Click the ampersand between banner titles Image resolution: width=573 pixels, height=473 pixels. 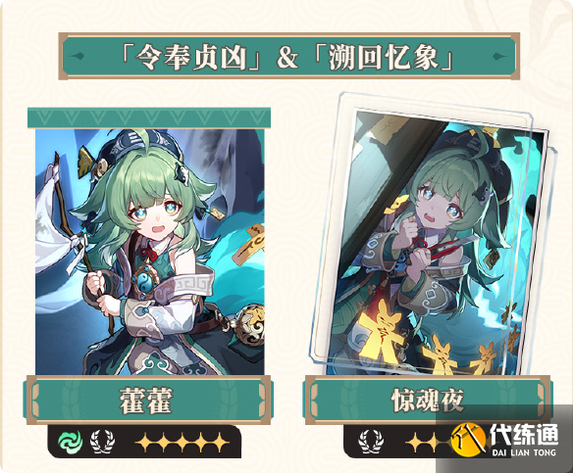click(x=286, y=58)
